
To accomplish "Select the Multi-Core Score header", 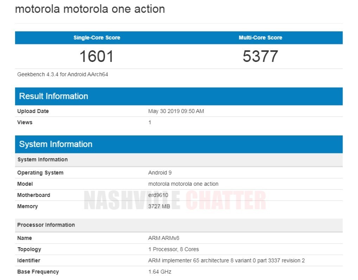I will coord(260,38).
